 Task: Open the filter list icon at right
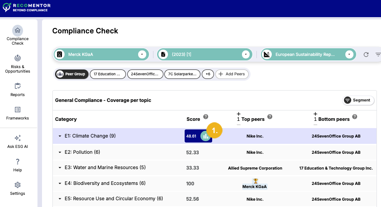pyautogui.click(x=377, y=55)
